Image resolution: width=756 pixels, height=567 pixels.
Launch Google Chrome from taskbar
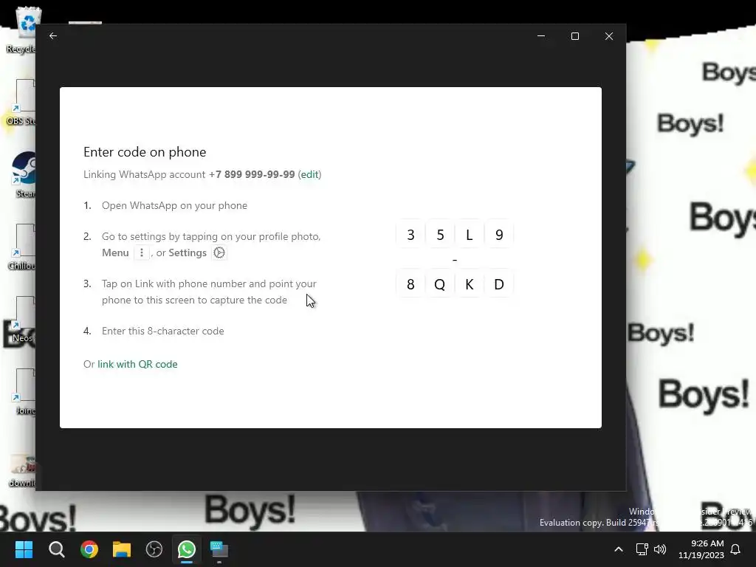89,549
